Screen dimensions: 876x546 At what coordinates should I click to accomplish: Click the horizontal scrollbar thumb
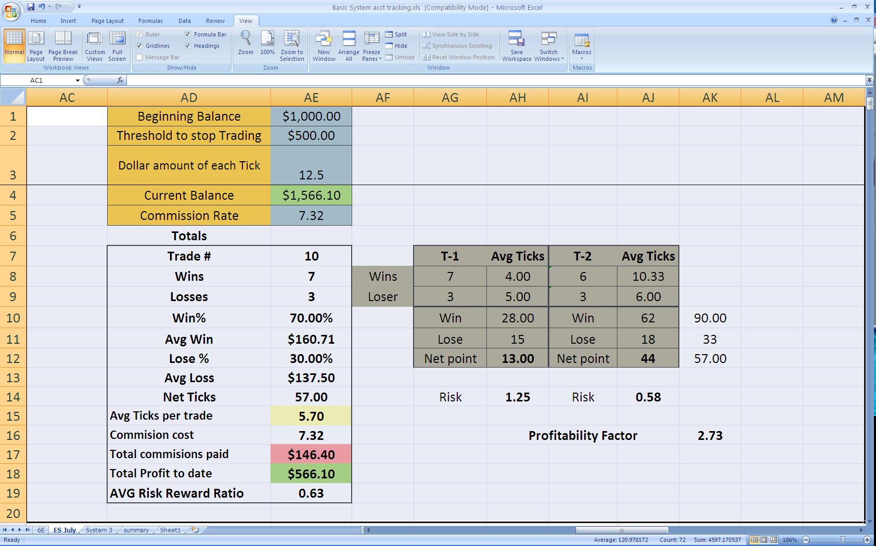coord(622,530)
